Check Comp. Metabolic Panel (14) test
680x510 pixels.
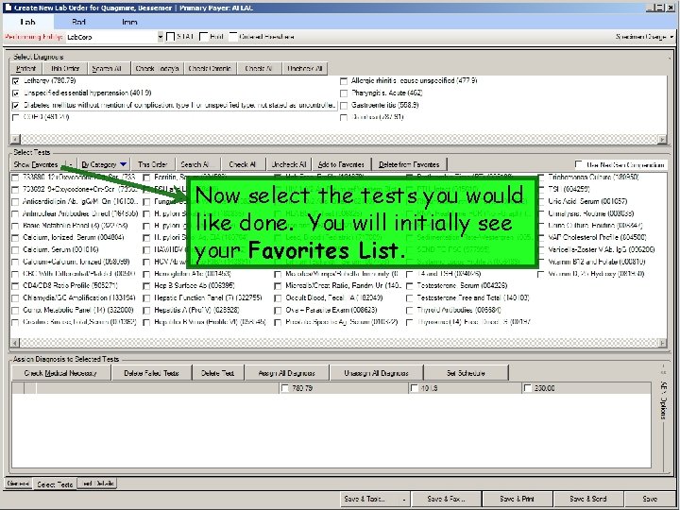pos(16,310)
